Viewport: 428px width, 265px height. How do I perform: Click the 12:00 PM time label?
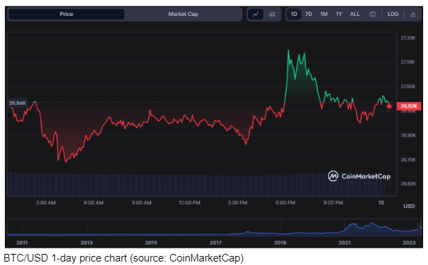(189, 203)
